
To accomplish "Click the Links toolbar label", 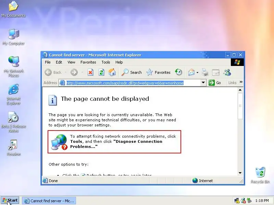I will click(x=232, y=83).
